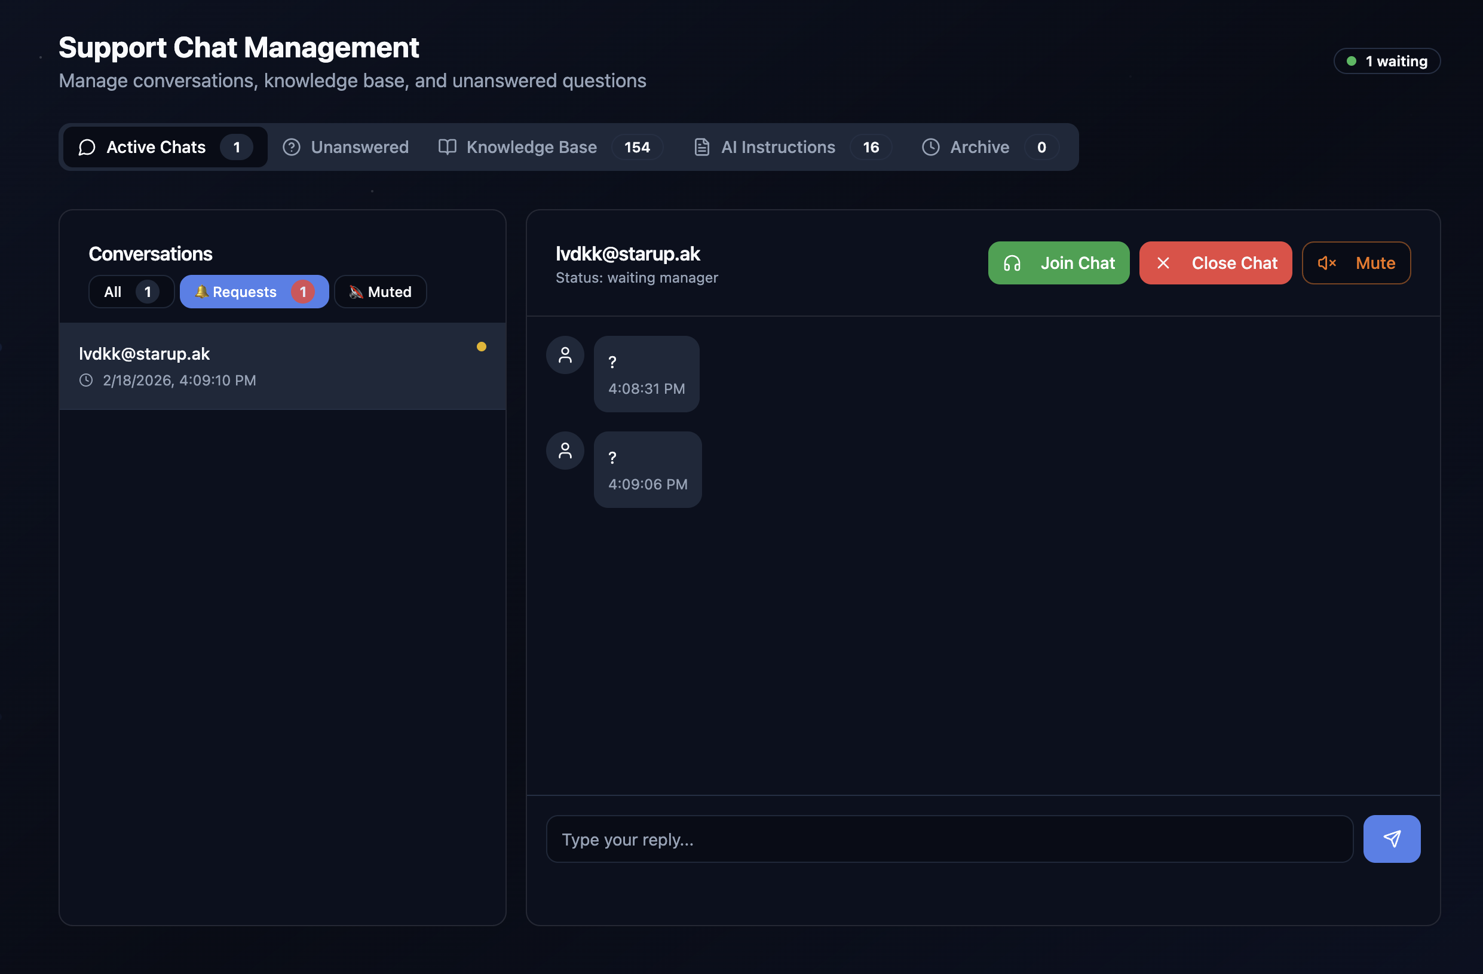
Task: Open the Unanswered tab
Action: [x=346, y=147]
